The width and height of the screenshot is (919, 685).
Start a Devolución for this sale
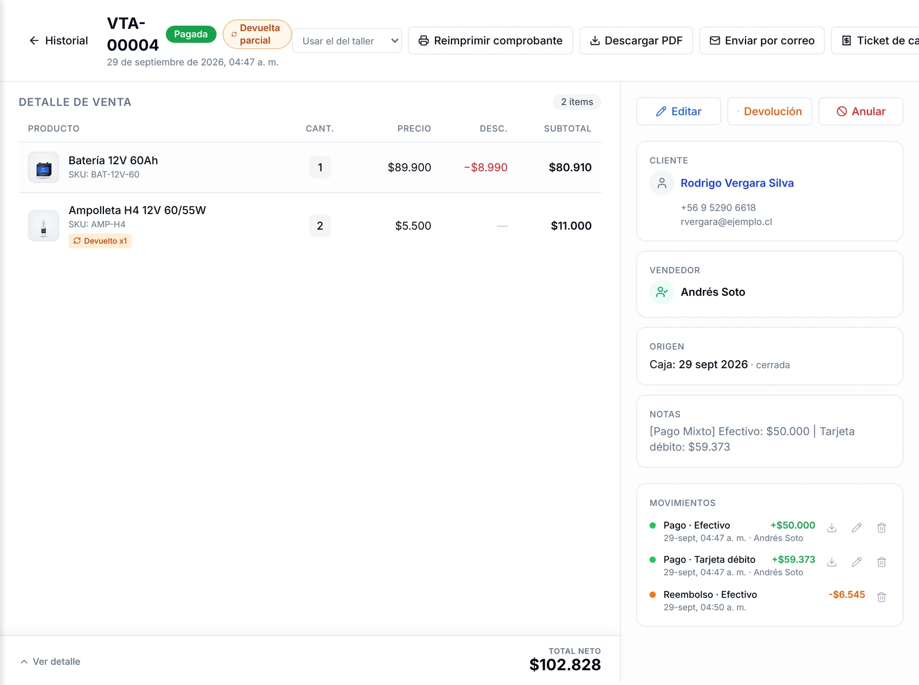[770, 111]
